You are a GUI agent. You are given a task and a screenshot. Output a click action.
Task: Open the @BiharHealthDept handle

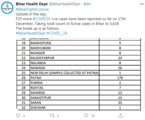pyautogui.click(x=64, y=4)
